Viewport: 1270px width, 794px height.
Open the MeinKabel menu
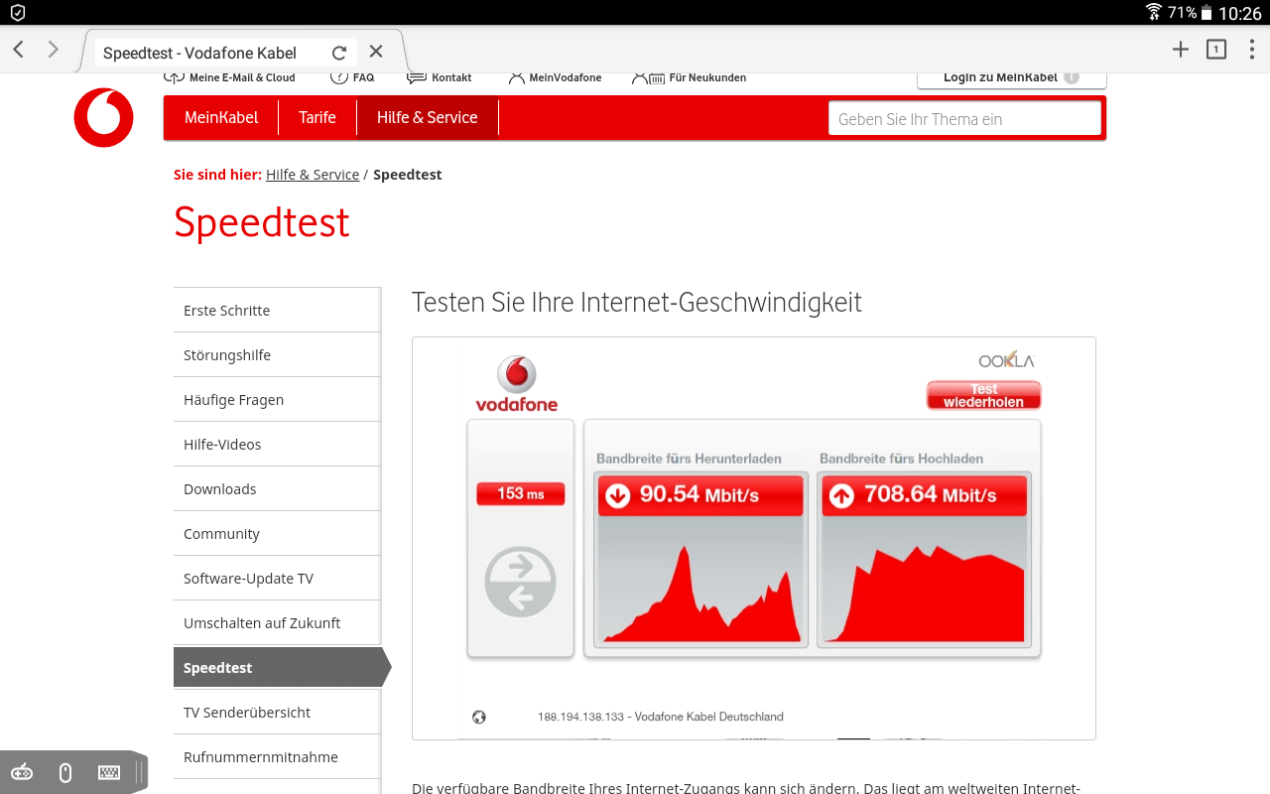221,117
